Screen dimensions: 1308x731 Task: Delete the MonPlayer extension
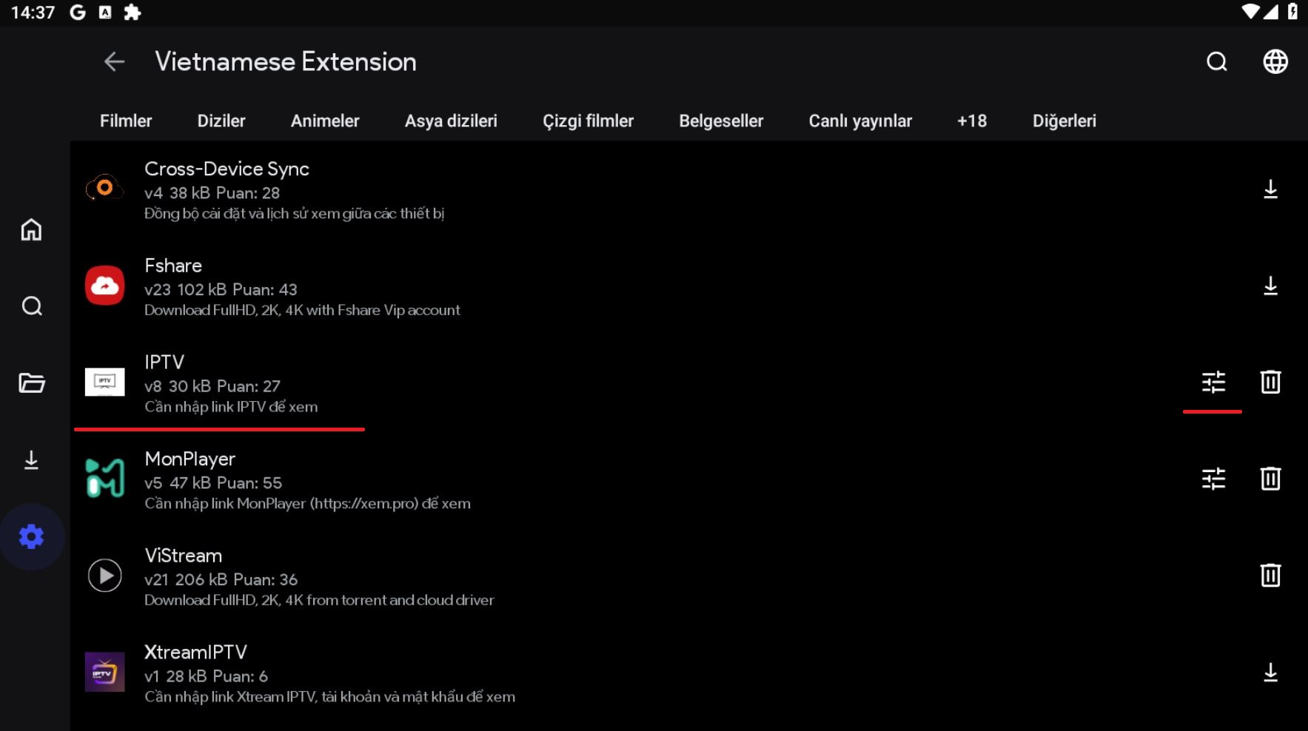[1270, 479]
